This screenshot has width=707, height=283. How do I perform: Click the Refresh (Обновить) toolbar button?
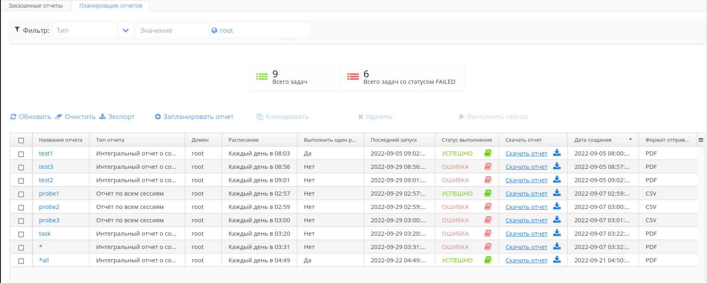pyautogui.click(x=31, y=117)
